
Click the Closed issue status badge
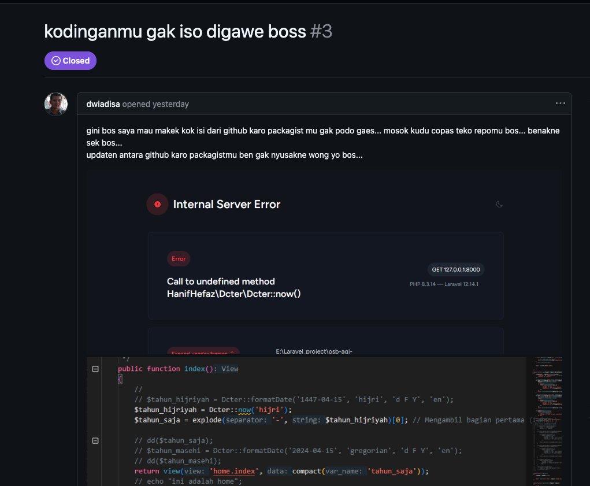(70, 61)
